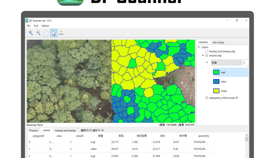Collapse the Layers tree node
This screenshot has height=158, width=276.
(199, 47)
